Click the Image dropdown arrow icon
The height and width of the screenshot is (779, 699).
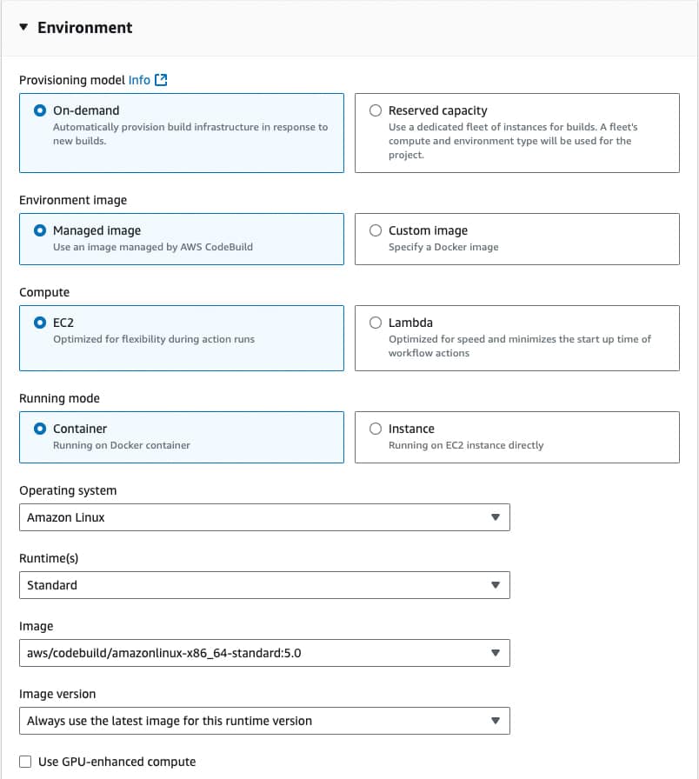tap(495, 653)
